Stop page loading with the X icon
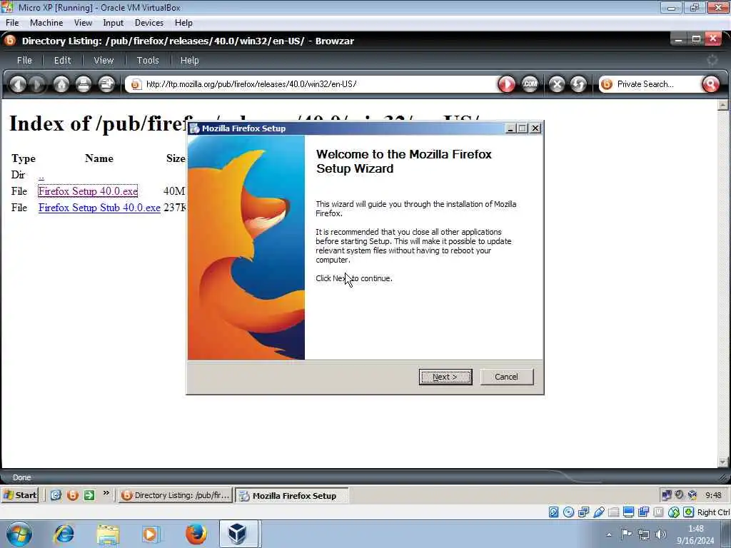This screenshot has width=731, height=548. (557, 84)
